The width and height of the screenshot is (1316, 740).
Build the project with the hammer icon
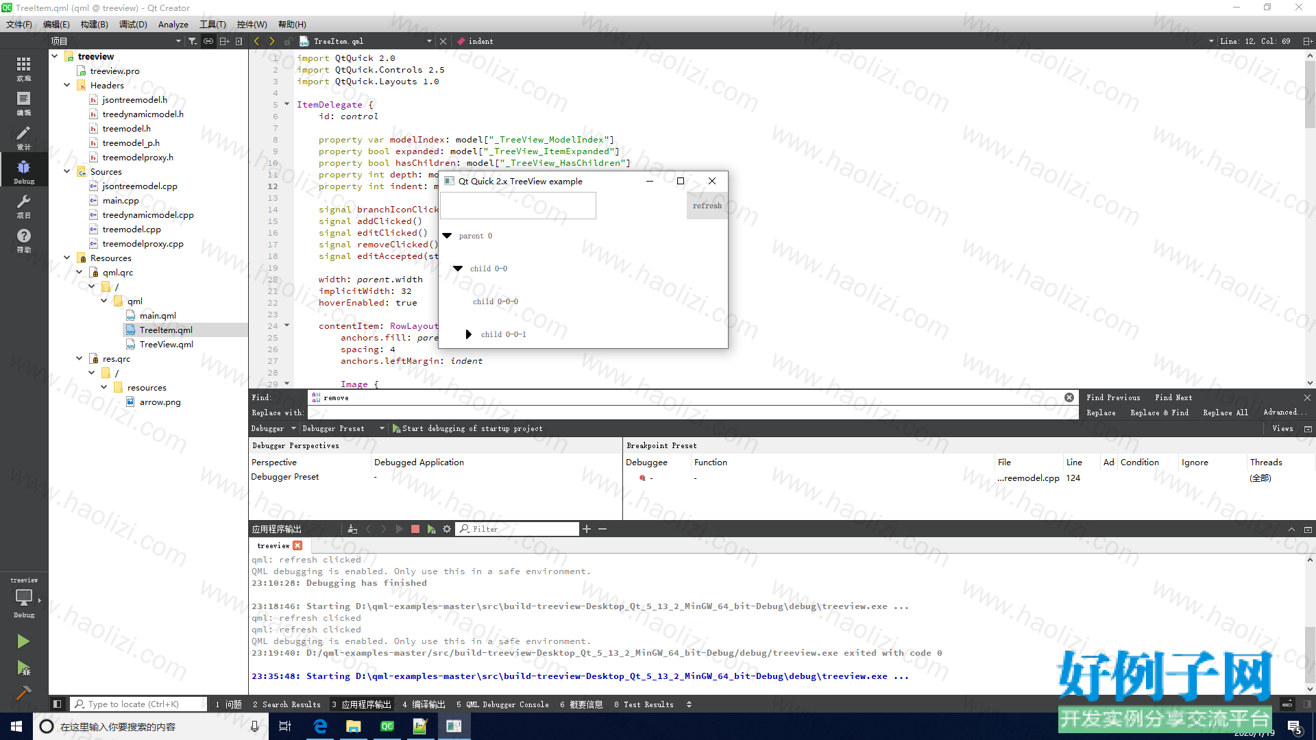pos(23,693)
